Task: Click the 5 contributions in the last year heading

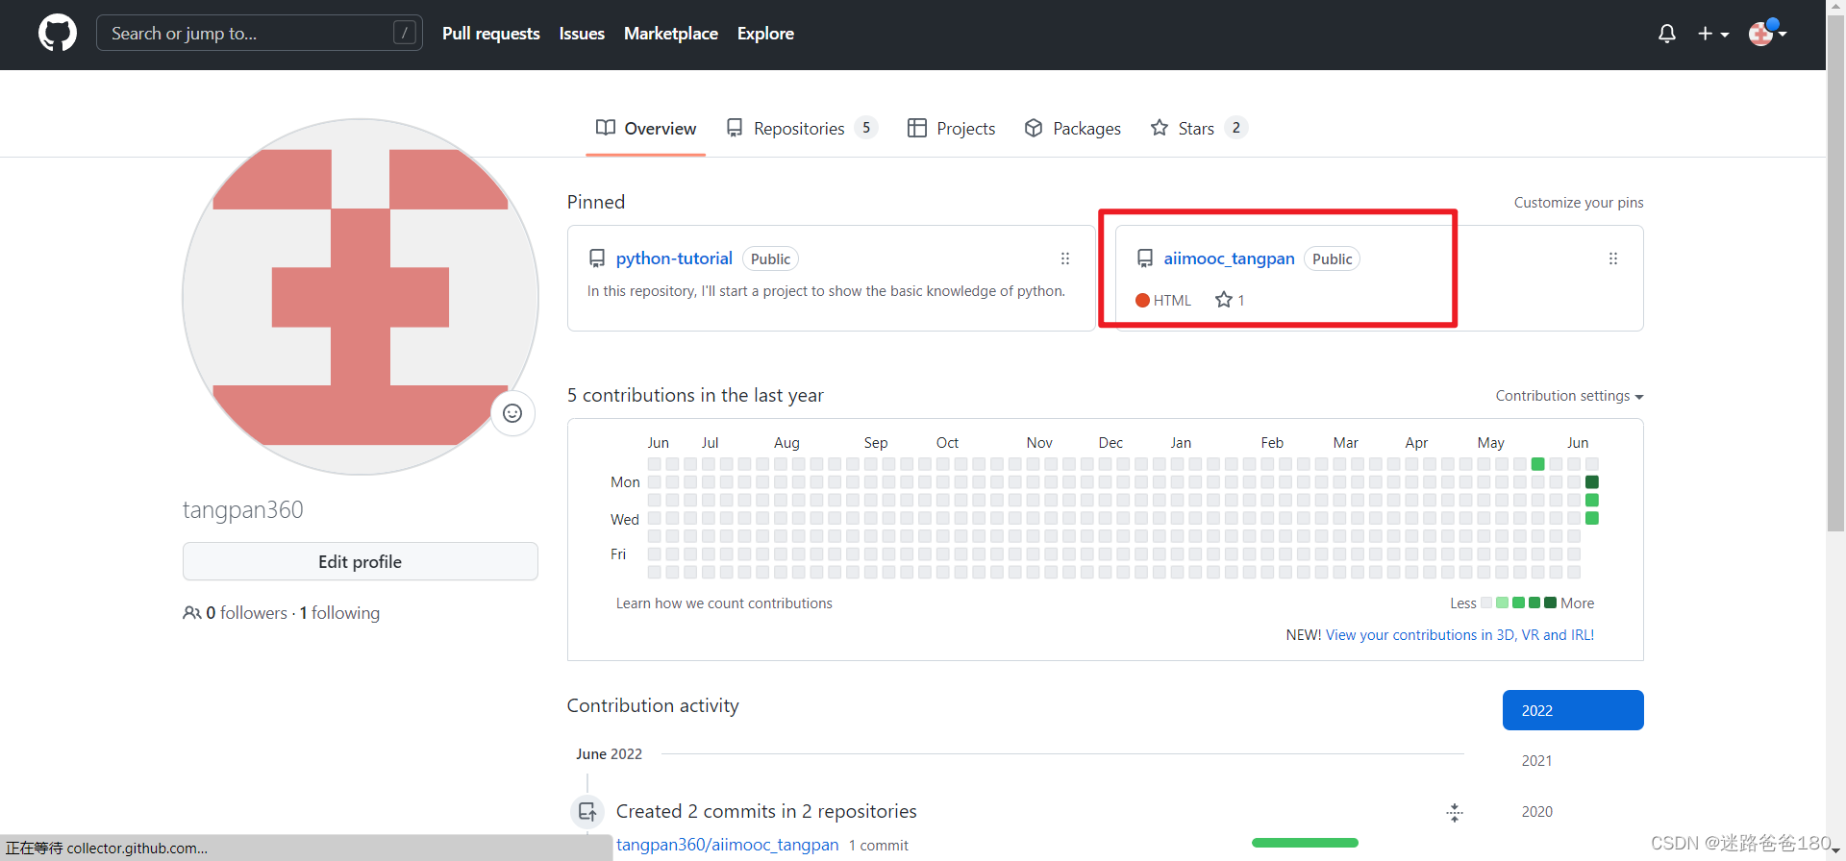Action: click(x=695, y=395)
